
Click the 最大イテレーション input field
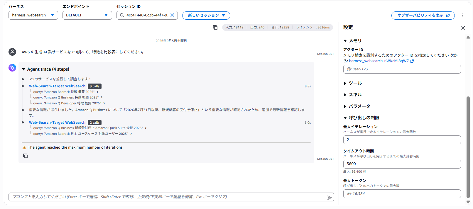click(x=402, y=140)
